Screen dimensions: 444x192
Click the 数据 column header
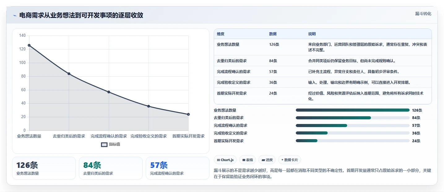tap(273, 34)
